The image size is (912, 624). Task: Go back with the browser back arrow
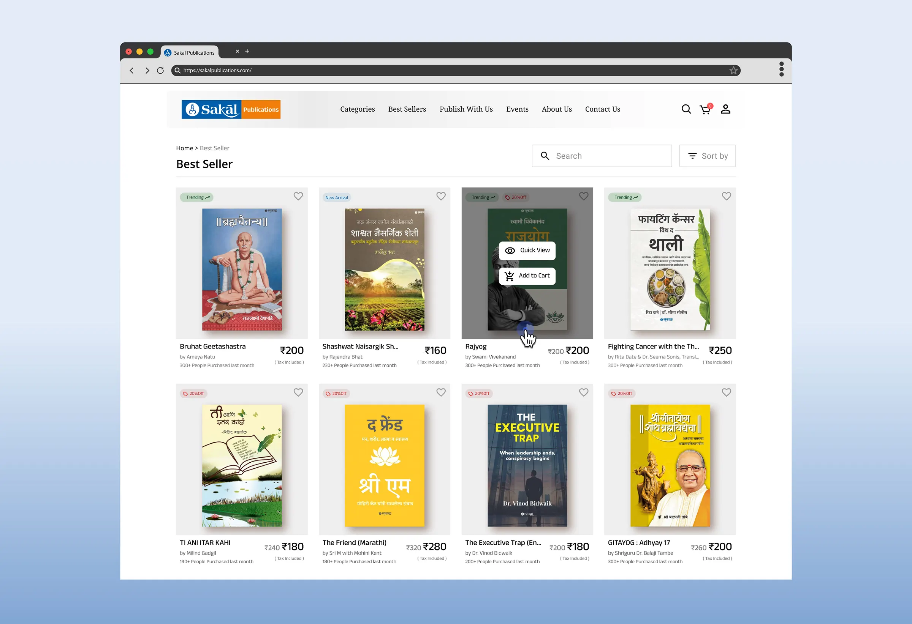(132, 71)
